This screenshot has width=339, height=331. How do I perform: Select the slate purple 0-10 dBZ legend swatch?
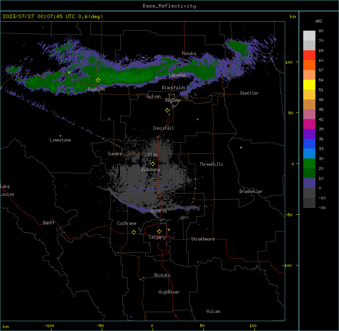pyautogui.click(x=309, y=183)
